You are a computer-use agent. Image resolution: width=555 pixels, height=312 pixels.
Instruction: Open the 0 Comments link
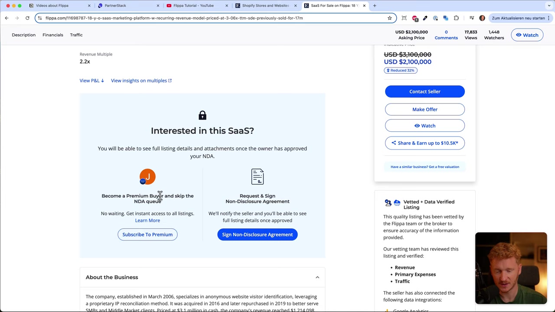pyautogui.click(x=446, y=35)
